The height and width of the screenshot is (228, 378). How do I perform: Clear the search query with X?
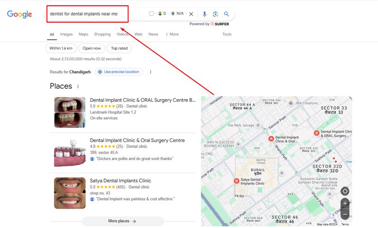(191, 14)
